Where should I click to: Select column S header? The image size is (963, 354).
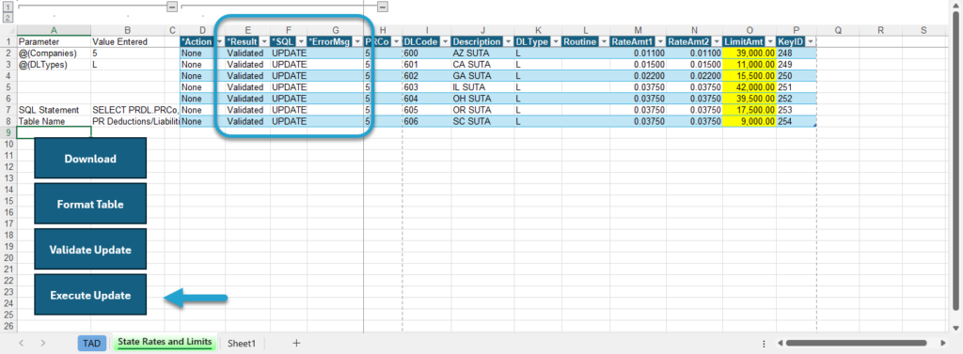(x=924, y=30)
